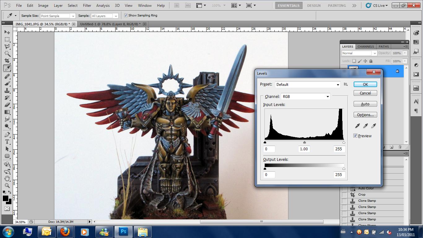
Task: Open the CS Live dropdown
Action: click(x=377, y=5)
